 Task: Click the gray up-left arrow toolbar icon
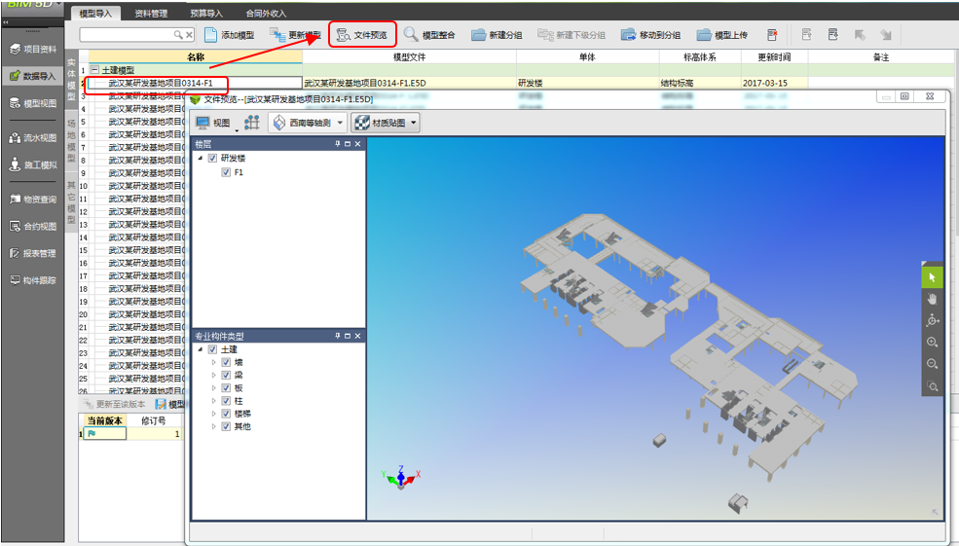pos(860,35)
